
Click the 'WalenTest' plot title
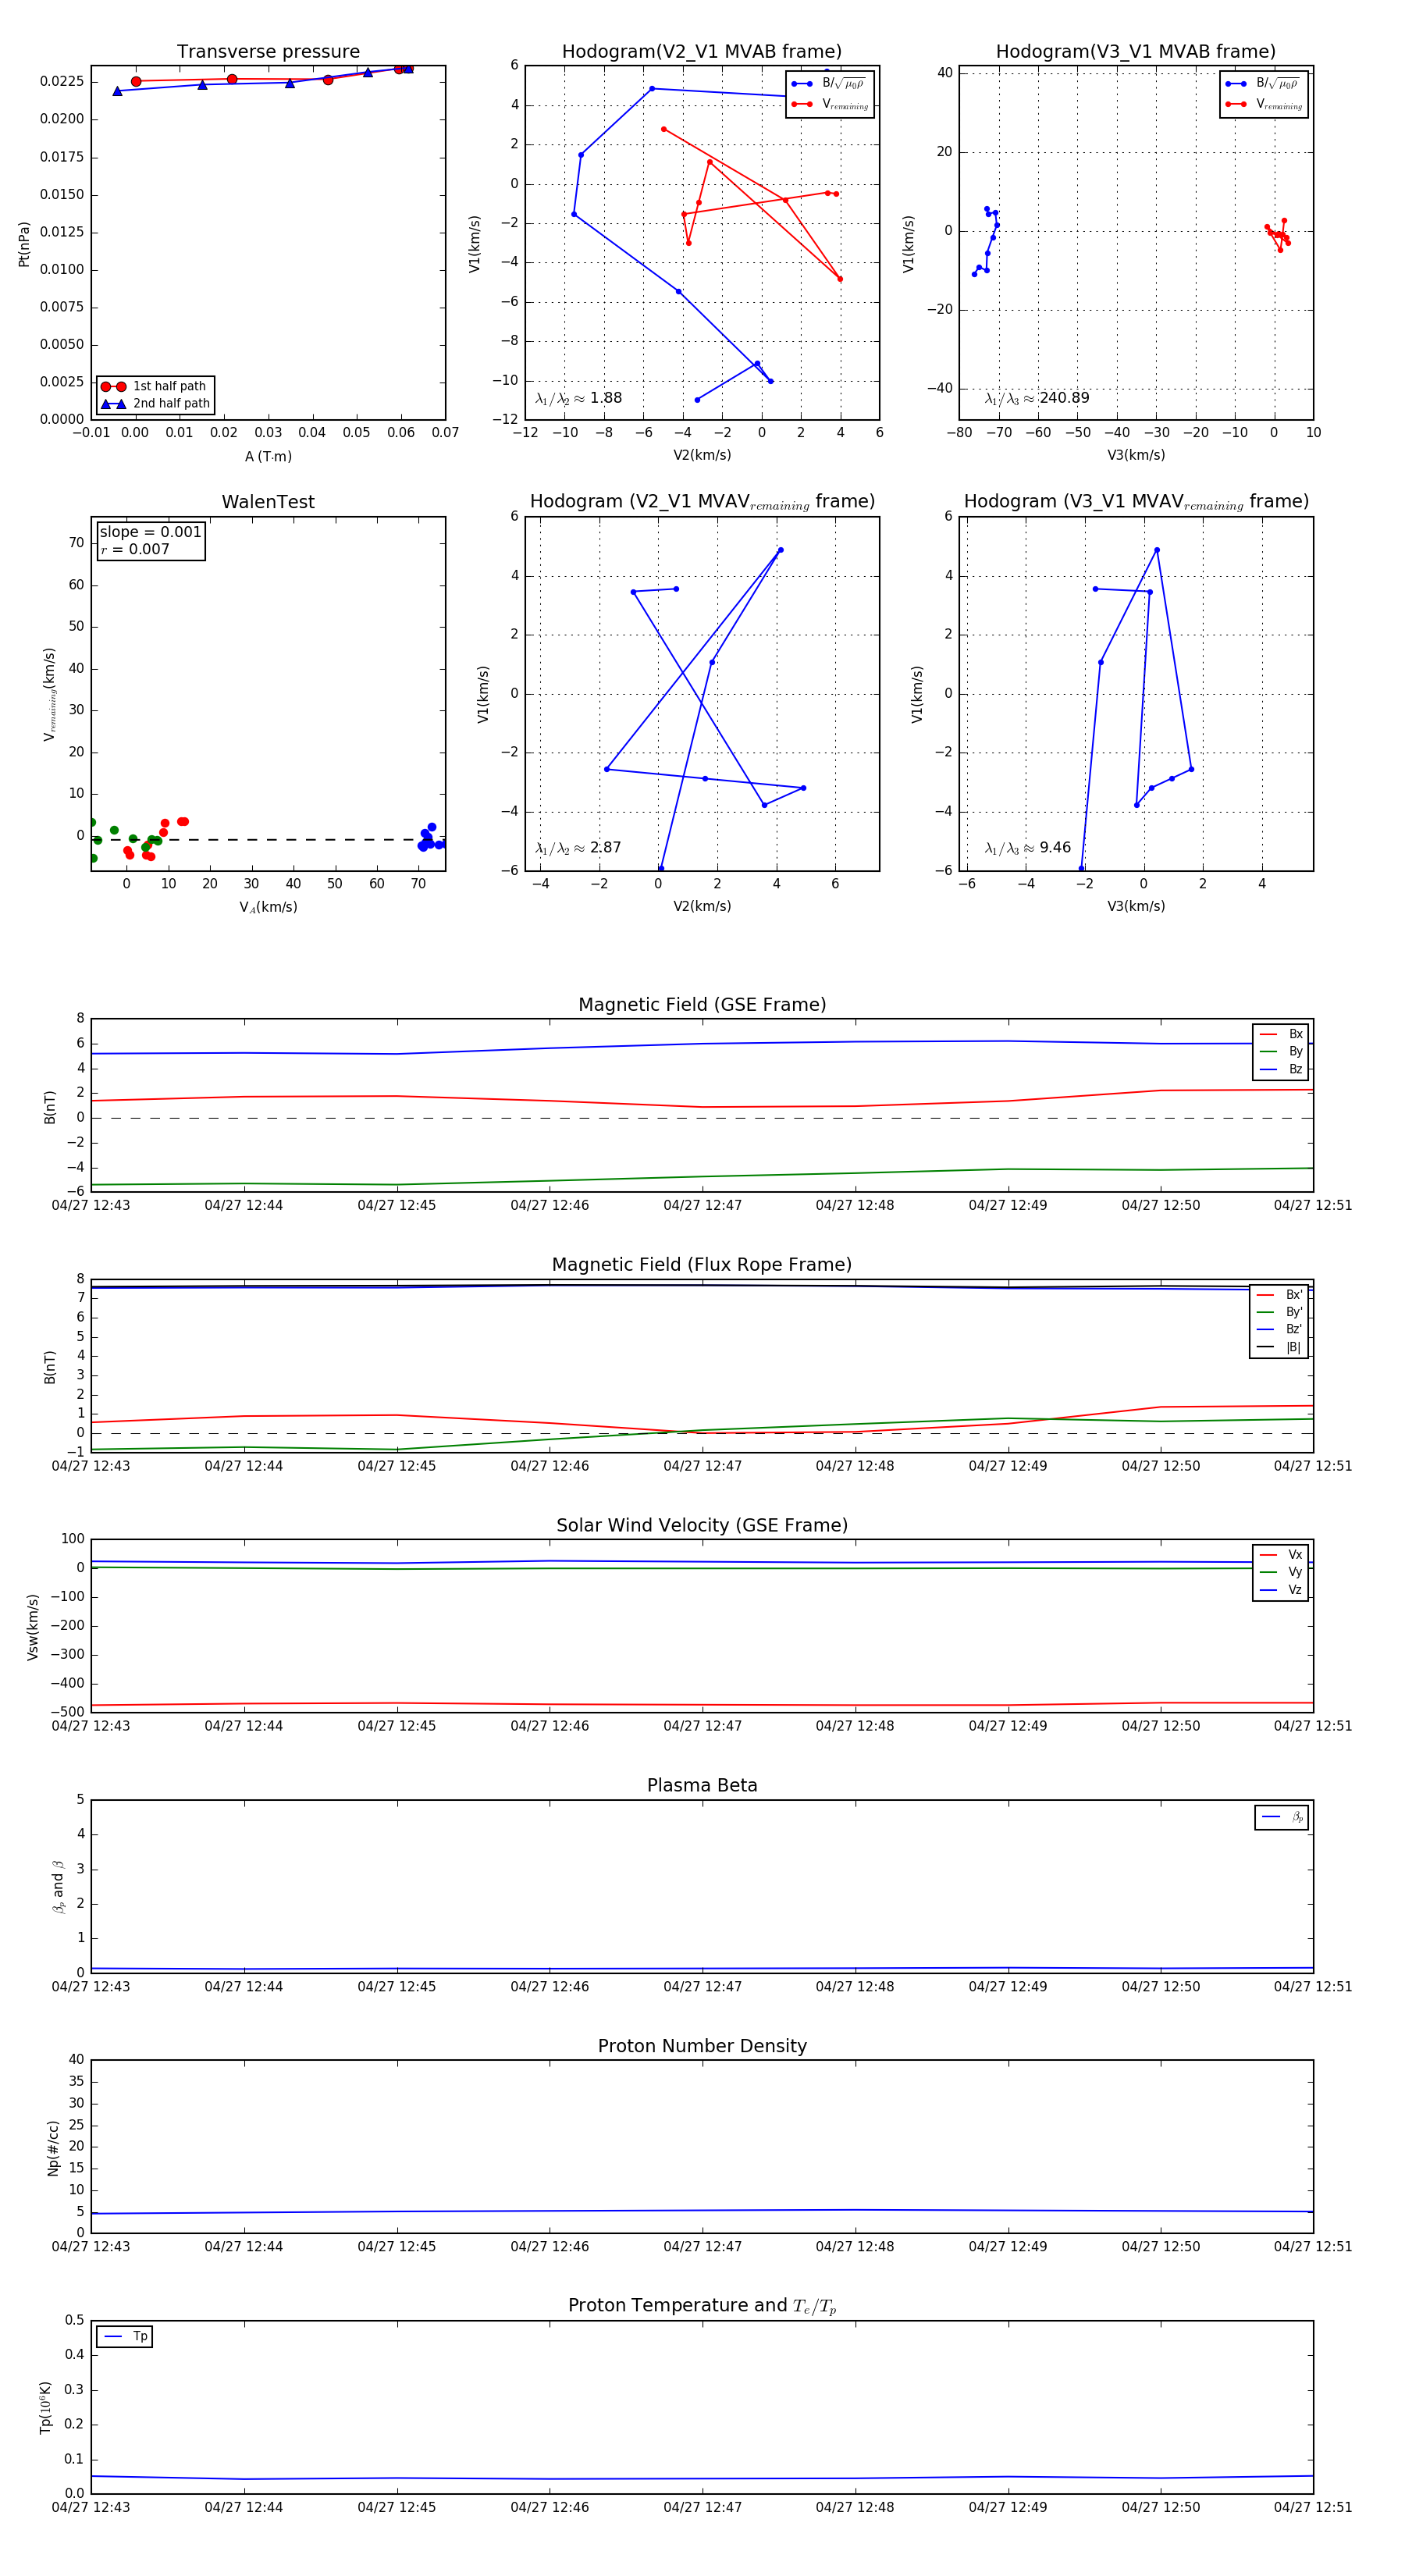(x=268, y=502)
